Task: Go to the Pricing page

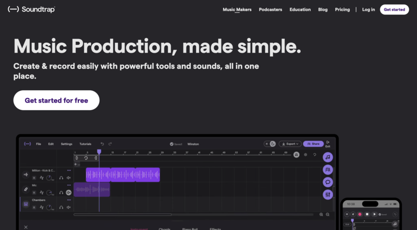Action: pos(342,9)
